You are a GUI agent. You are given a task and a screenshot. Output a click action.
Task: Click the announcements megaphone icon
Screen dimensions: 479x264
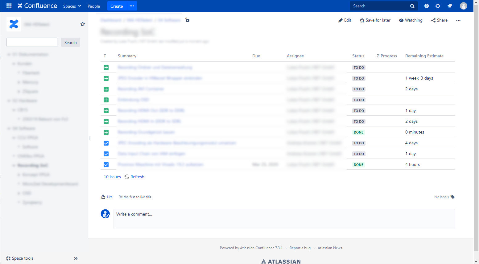[449, 6]
